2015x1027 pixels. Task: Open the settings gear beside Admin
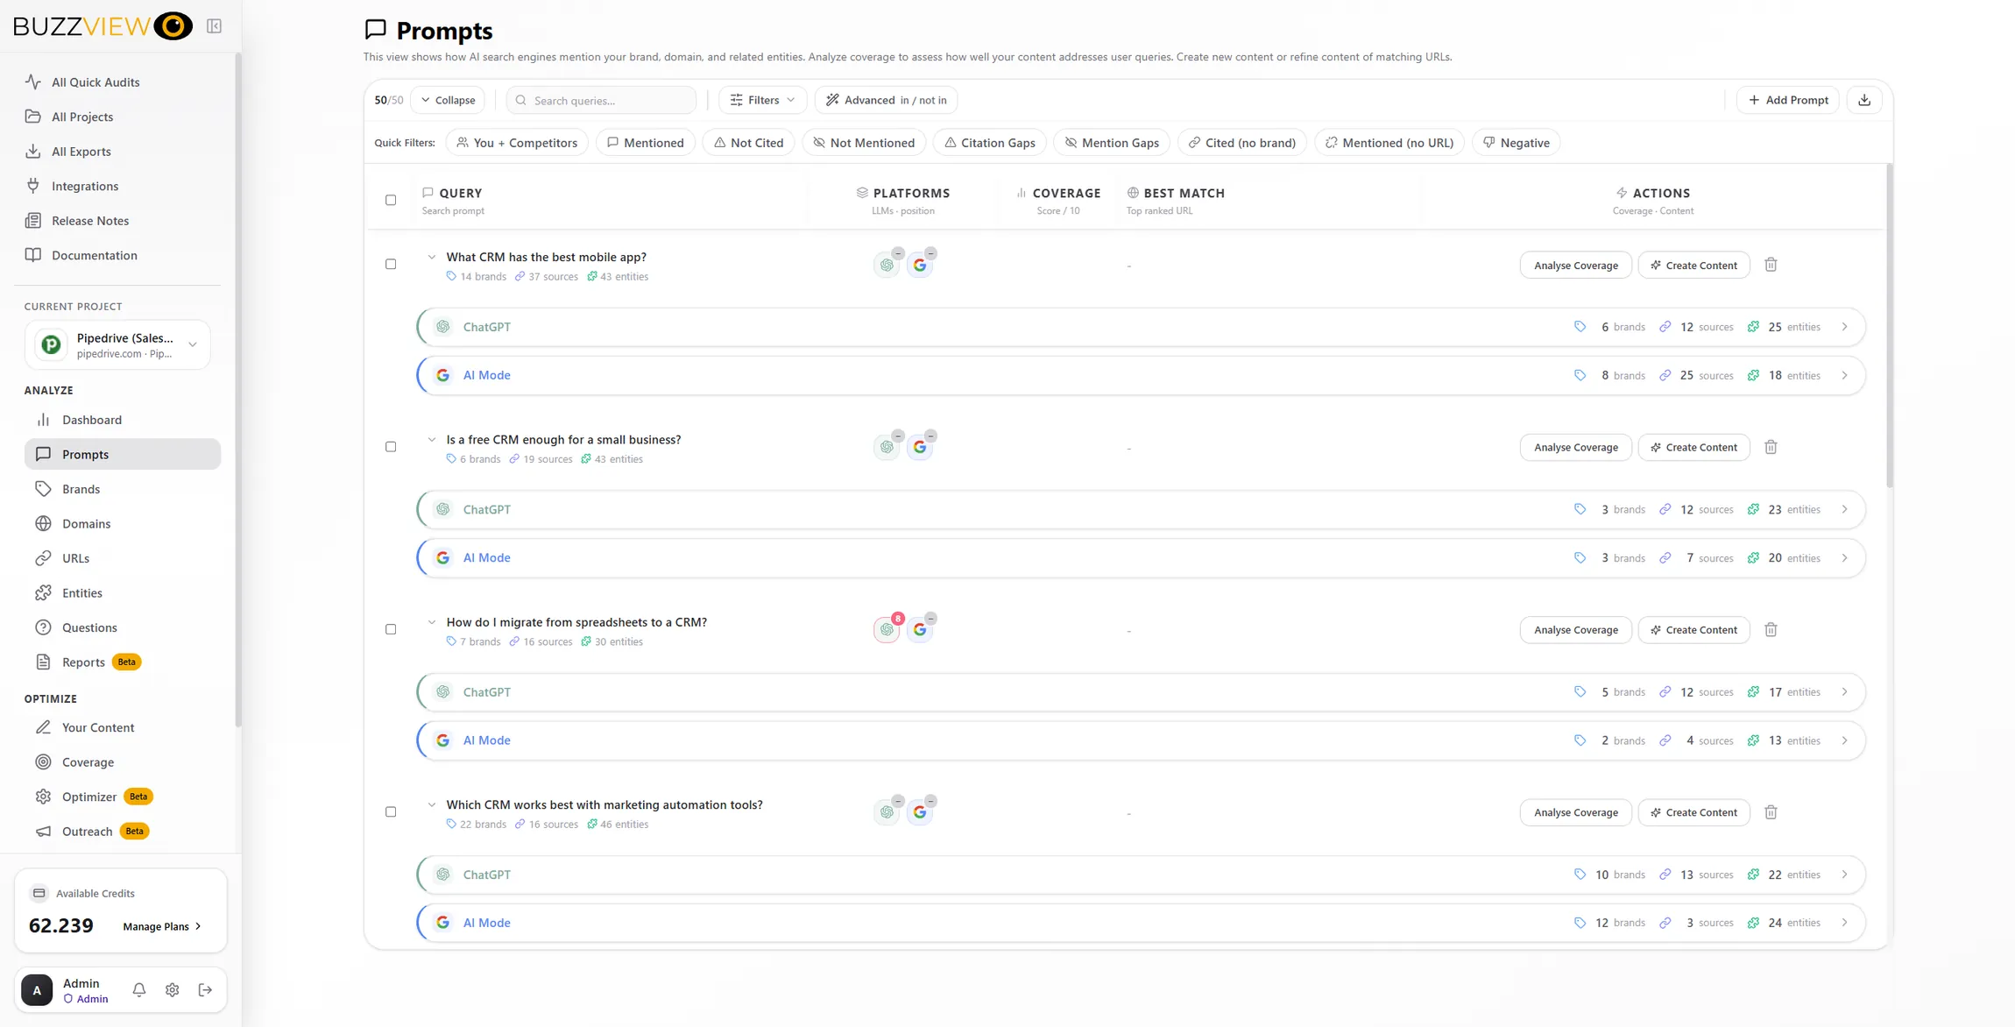[x=172, y=989]
